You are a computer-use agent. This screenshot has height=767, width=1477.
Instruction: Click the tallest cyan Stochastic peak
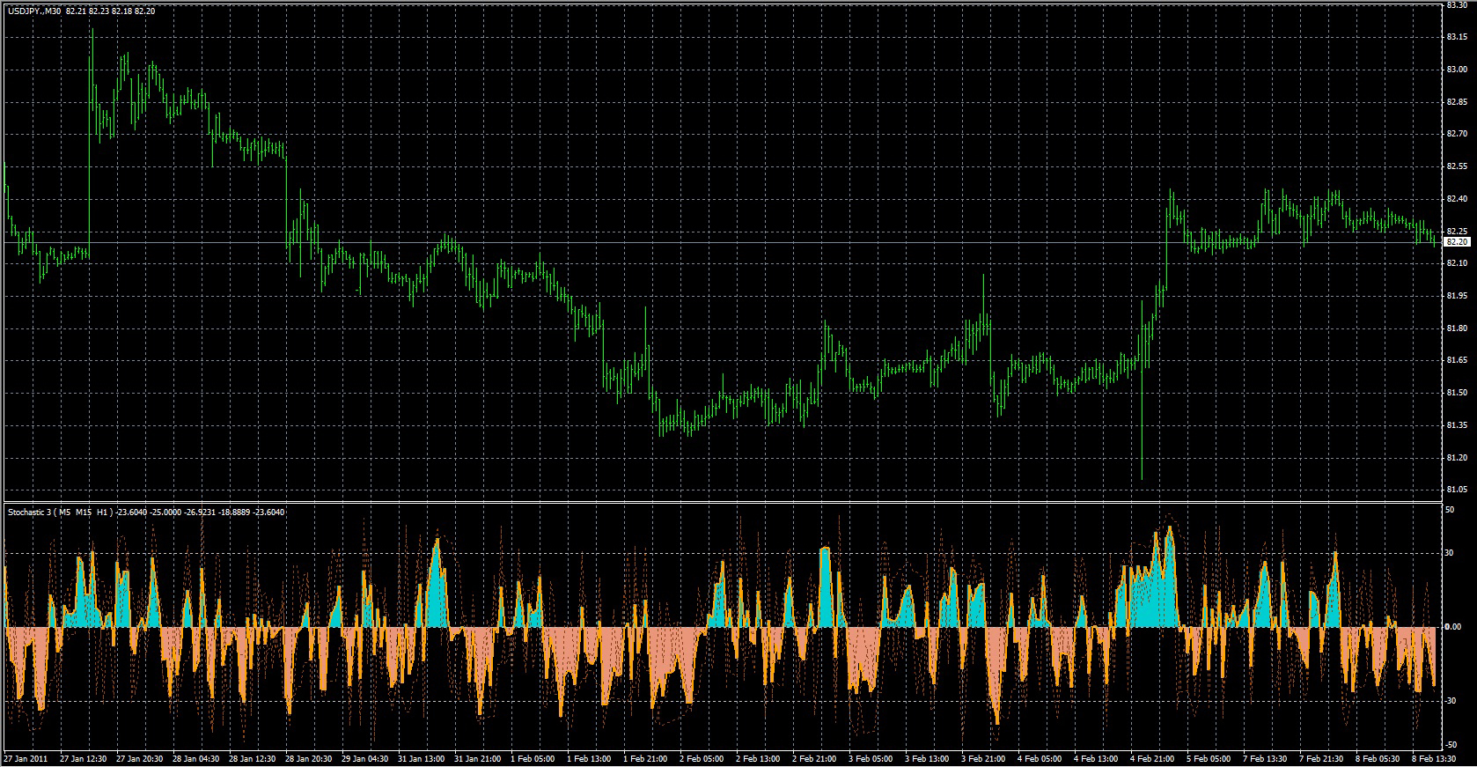tap(1170, 529)
